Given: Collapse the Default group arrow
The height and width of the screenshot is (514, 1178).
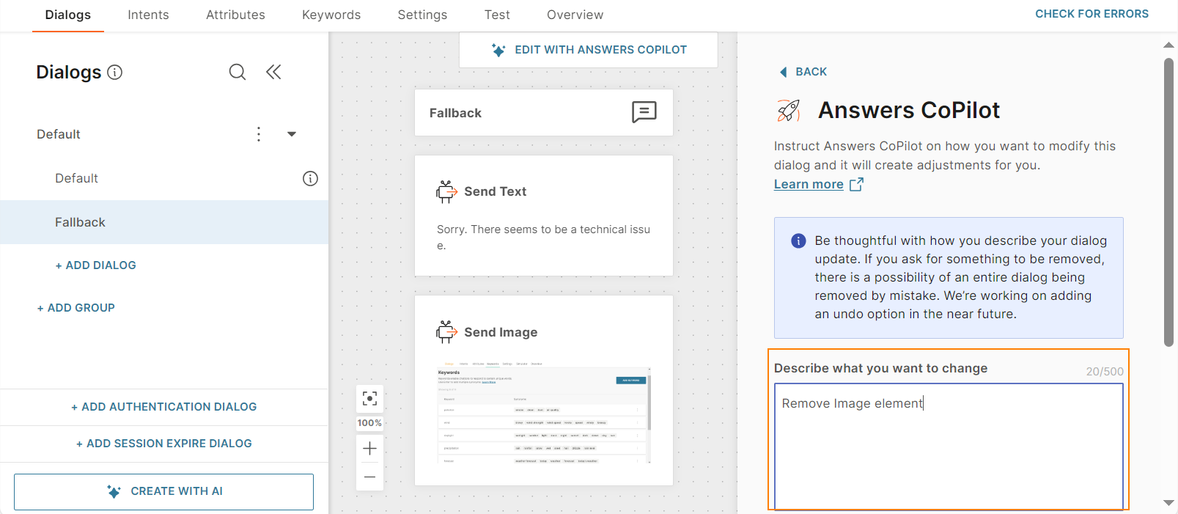Looking at the screenshot, I should point(292,134).
